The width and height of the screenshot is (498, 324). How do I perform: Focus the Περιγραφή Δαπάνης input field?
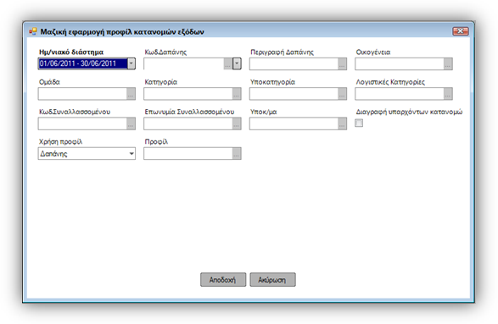tap(294, 64)
